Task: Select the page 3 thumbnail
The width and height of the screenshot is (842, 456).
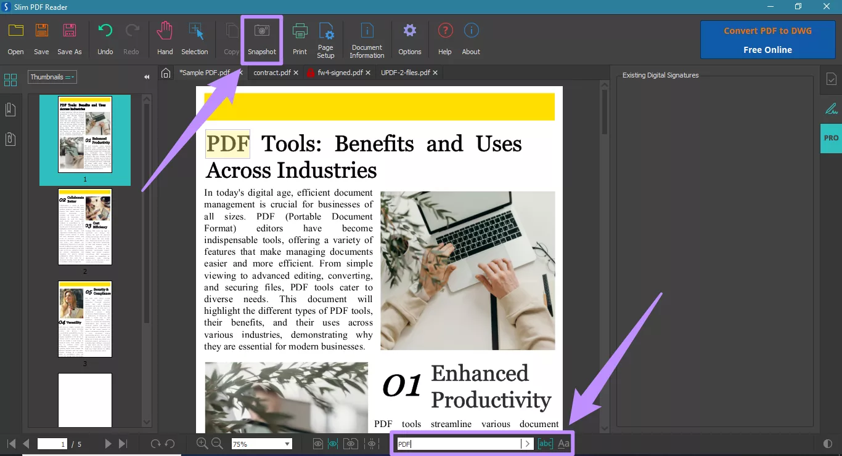Action: [84, 319]
